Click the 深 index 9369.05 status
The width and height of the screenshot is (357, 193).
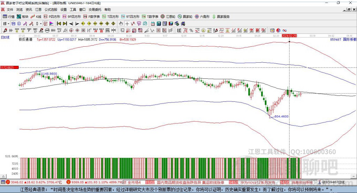tap(95, 182)
